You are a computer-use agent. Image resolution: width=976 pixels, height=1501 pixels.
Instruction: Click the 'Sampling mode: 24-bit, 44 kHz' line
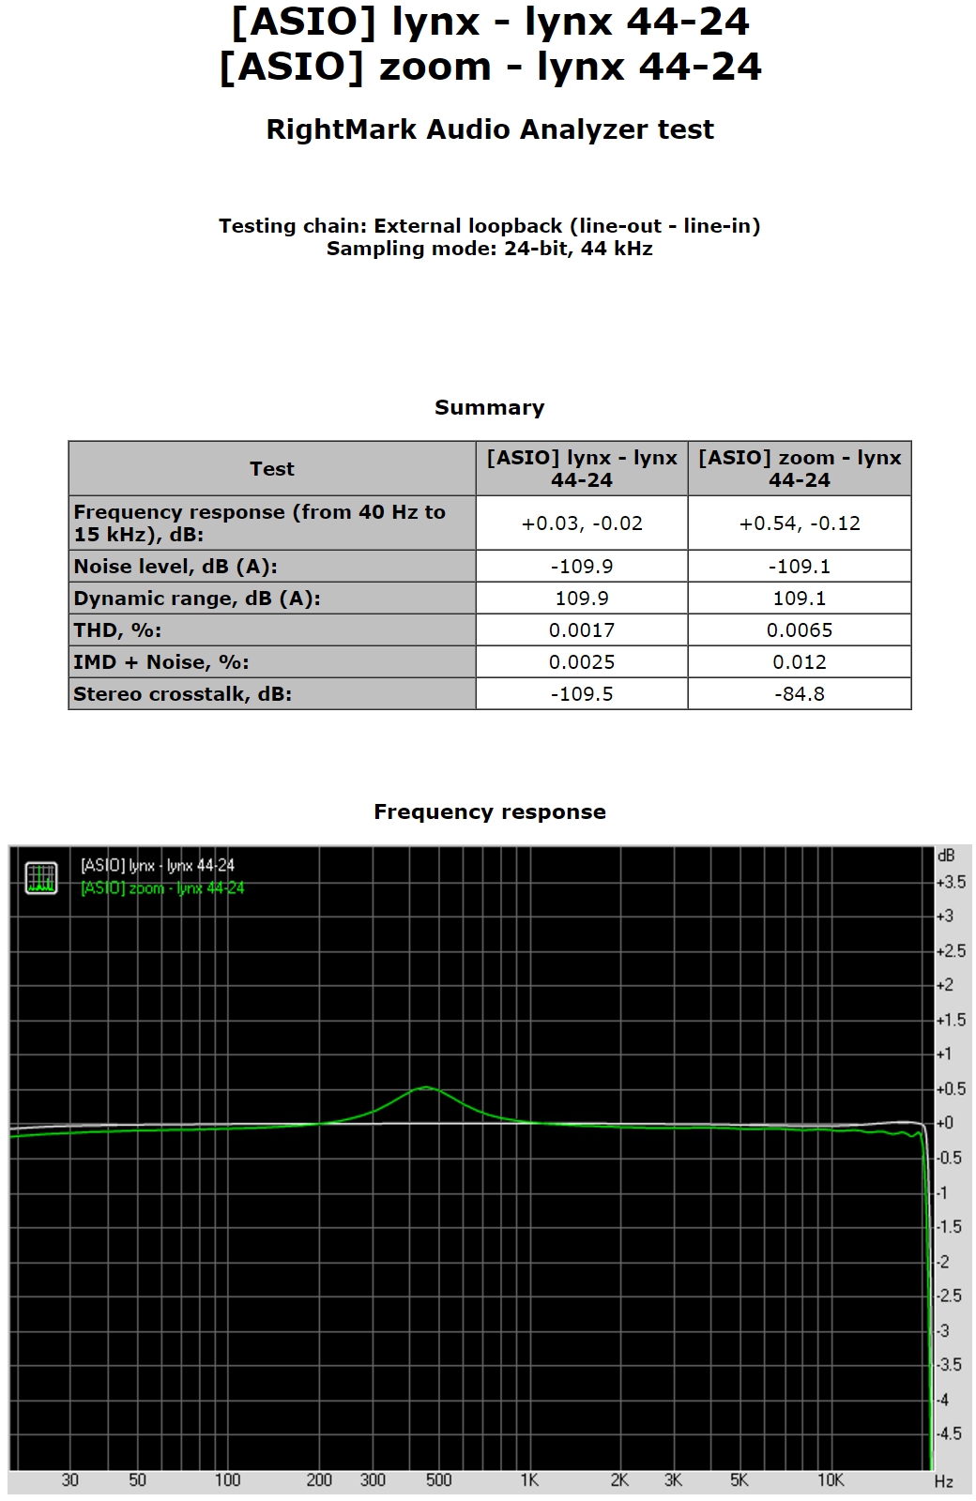tap(490, 249)
